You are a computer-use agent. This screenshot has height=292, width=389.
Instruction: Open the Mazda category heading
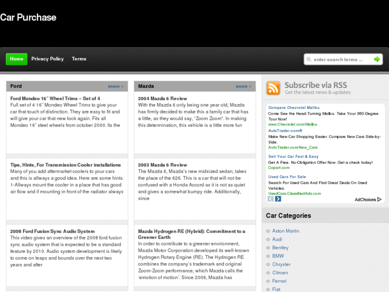146,86
